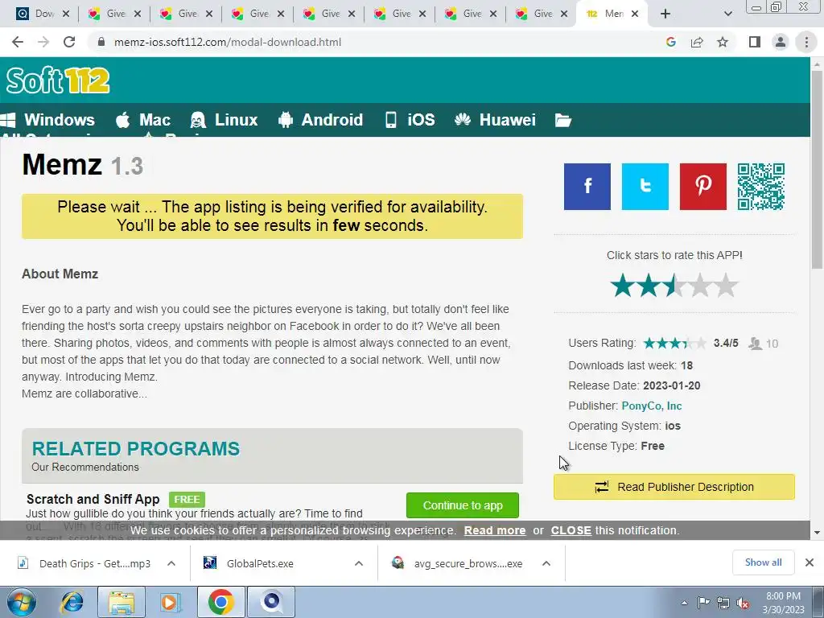Screen dimensions: 824x618
Task: Click Chrome icon in taskbar
Action: coord(220,602)
